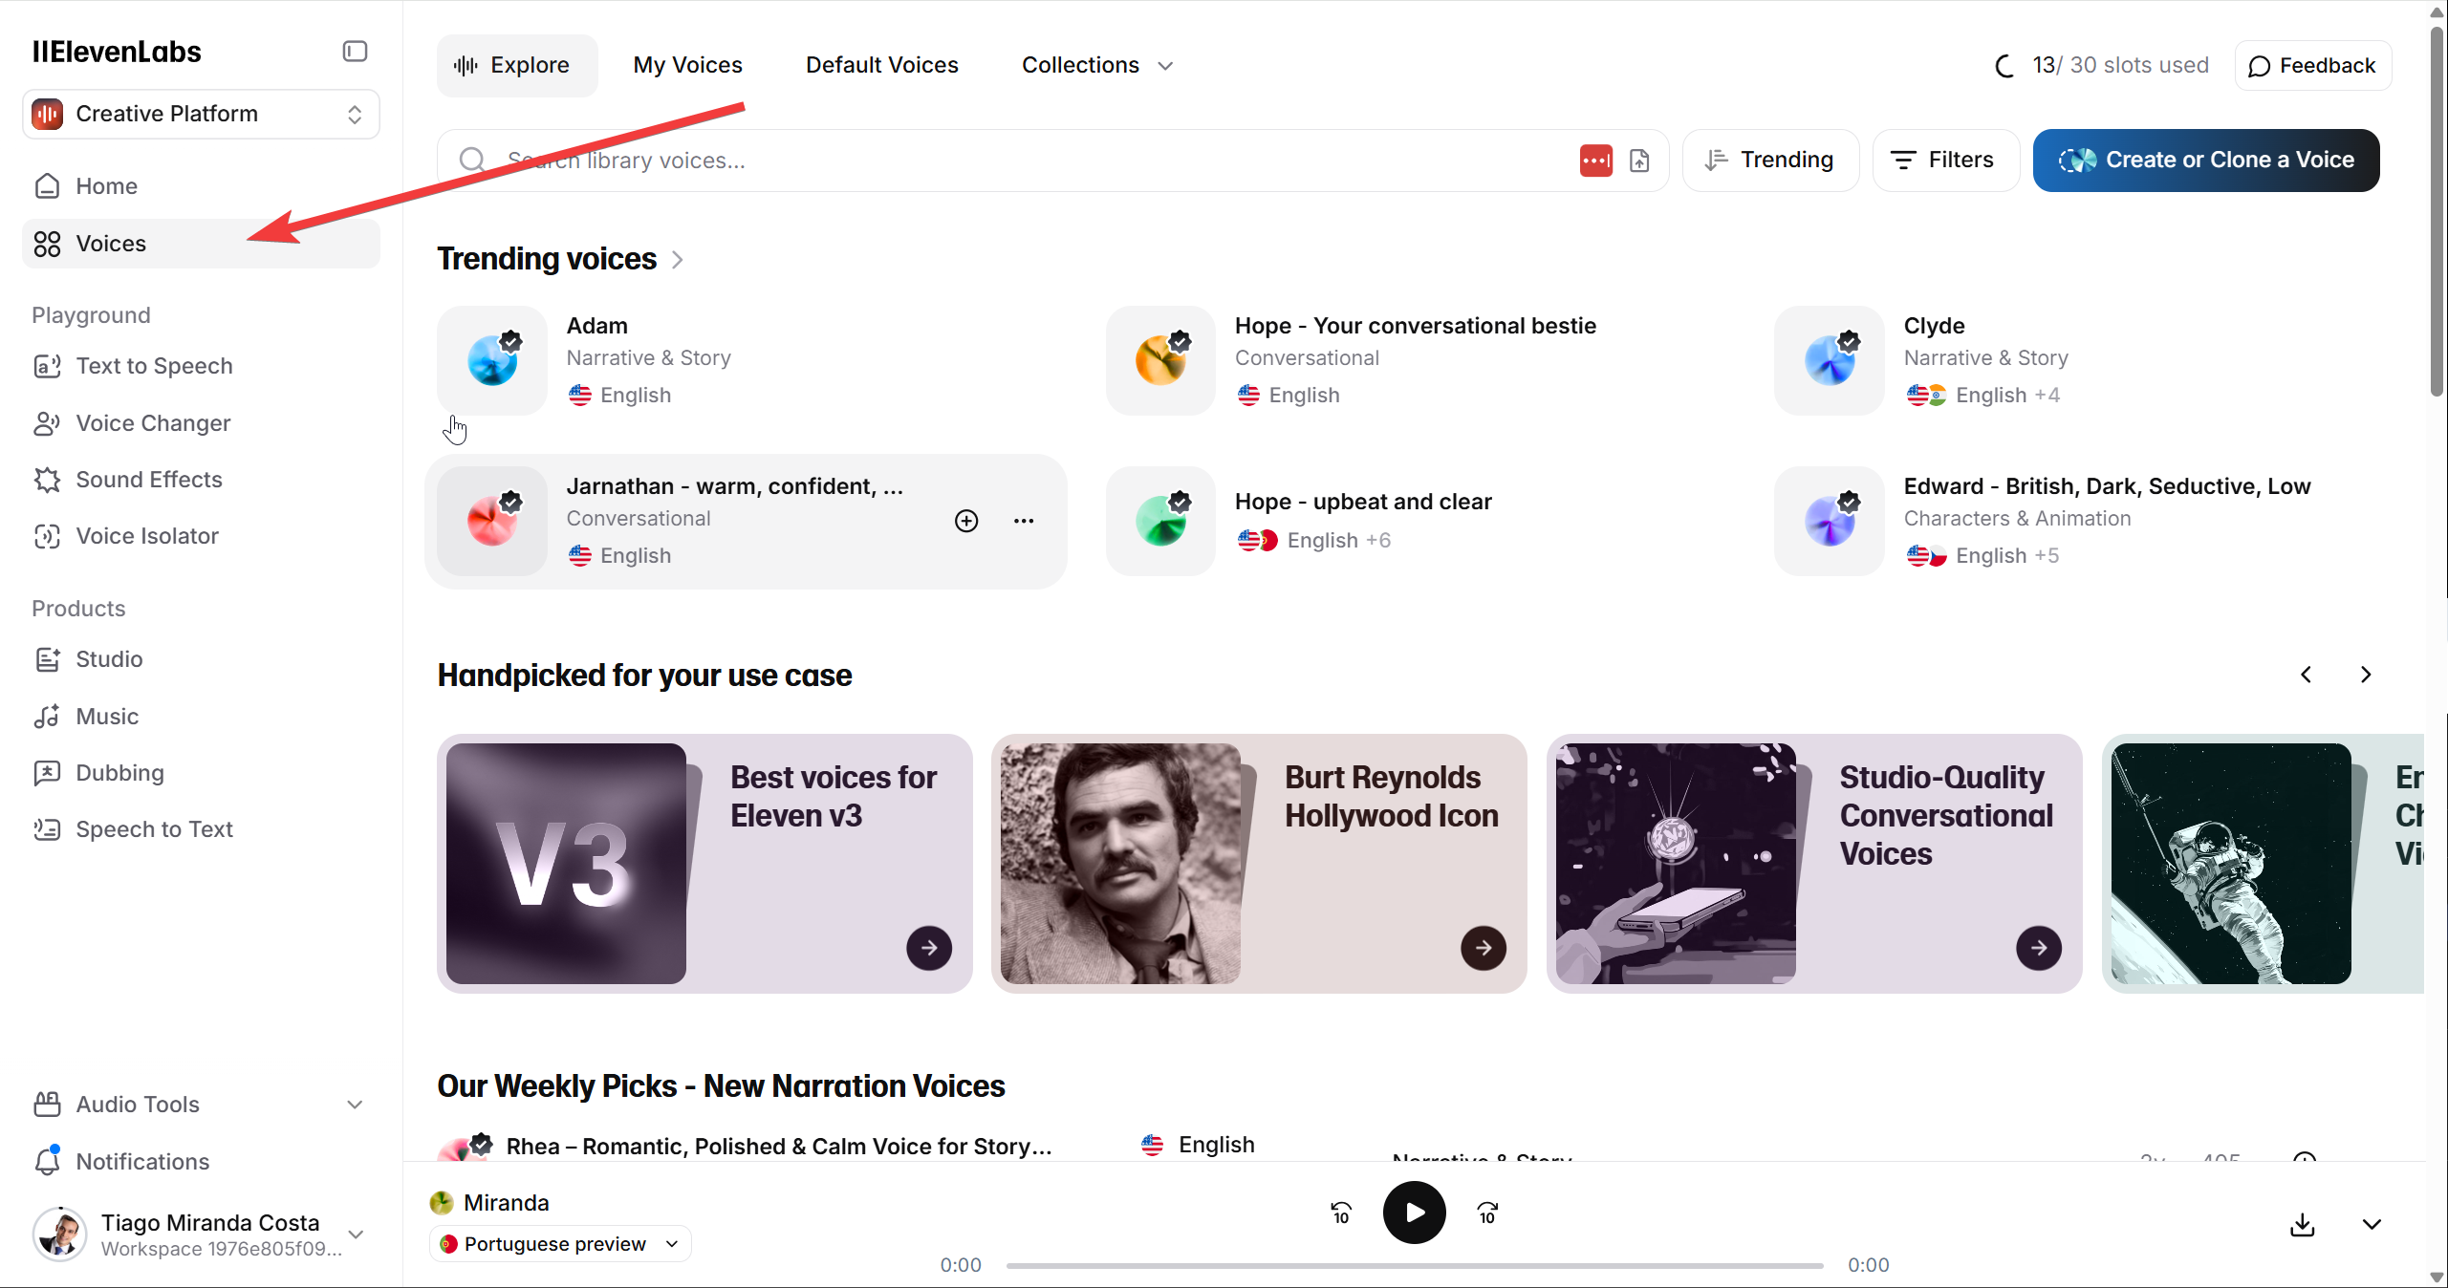
Task: Go to previous handpicked collection
Action: [2306, 675]
